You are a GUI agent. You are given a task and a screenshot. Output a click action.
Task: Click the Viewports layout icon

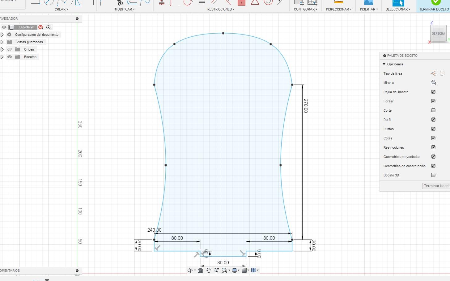point(254,270)
